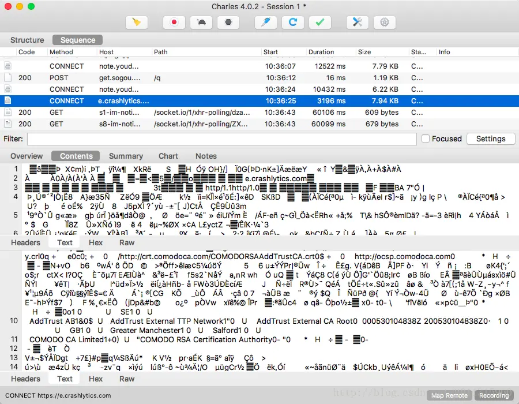
Task: Select response pane Hex tab at bottom
Action: tap(96, 379)
